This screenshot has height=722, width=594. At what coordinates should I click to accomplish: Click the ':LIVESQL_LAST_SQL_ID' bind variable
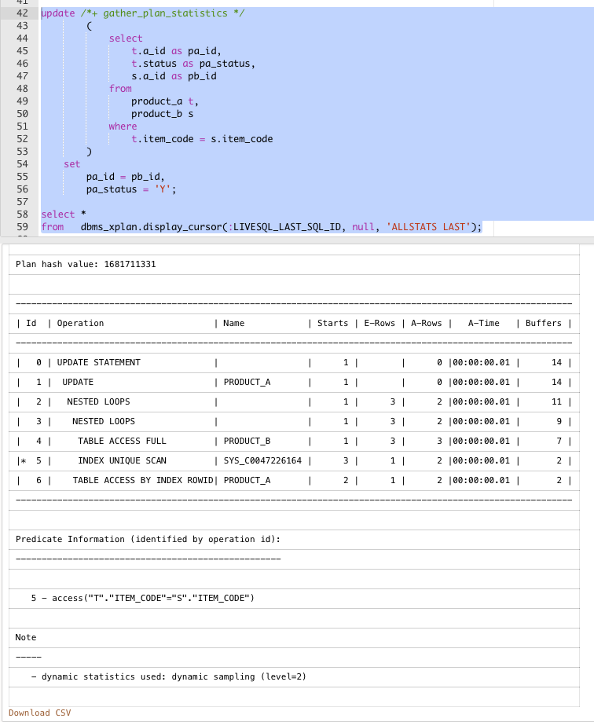click(x=287, y=226)
